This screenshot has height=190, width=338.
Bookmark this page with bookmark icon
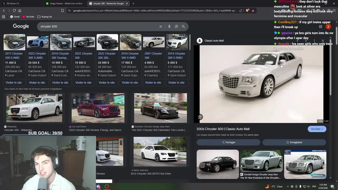62,11
